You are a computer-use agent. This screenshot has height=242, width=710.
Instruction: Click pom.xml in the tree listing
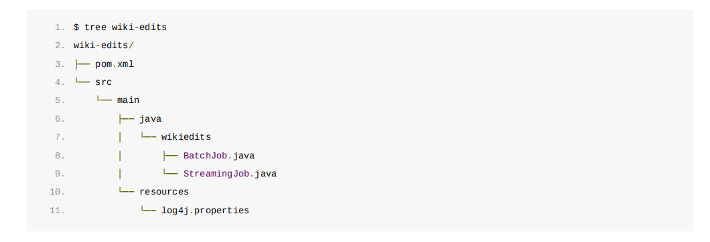pos(115,64)
